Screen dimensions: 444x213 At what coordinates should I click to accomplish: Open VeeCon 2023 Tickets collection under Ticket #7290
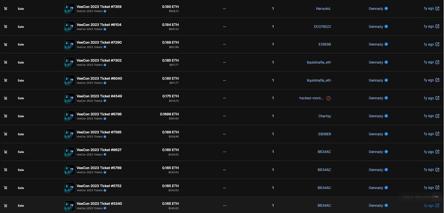[x=89, y=47]
